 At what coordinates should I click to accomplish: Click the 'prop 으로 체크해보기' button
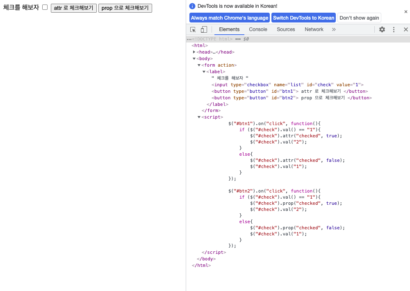[125, 8]
